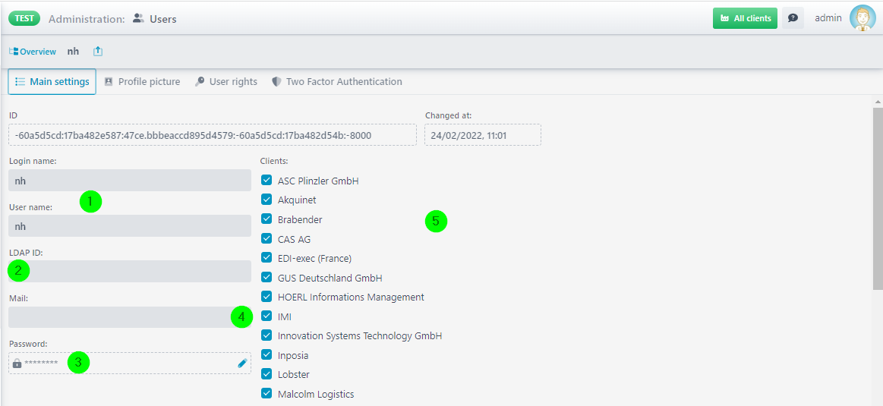Screen dimensions: 883x406
Task: Select the Main settings tab
Action: point(52,82)
